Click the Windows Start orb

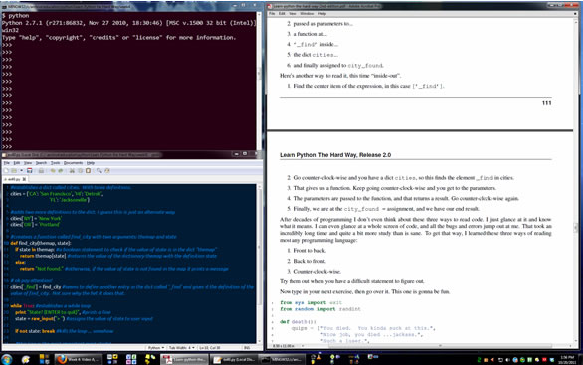7,359
